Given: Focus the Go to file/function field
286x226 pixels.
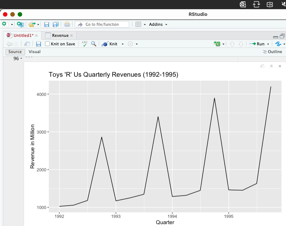Looking at the screenshot, I should click(x=102, y=24).
